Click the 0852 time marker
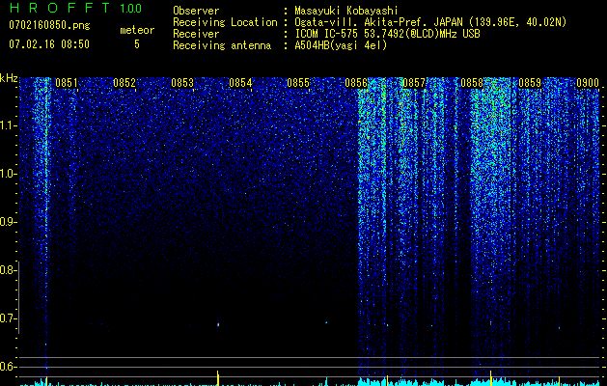Screen dimensions: 607x386 pos(124,83)
